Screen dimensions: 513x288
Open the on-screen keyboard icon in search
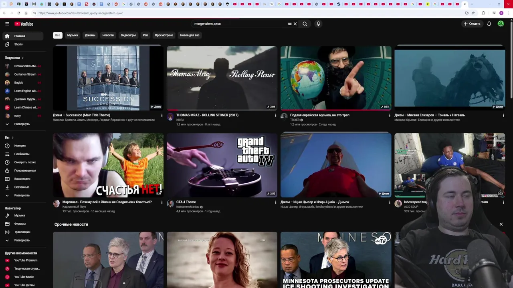click(289, 24)
